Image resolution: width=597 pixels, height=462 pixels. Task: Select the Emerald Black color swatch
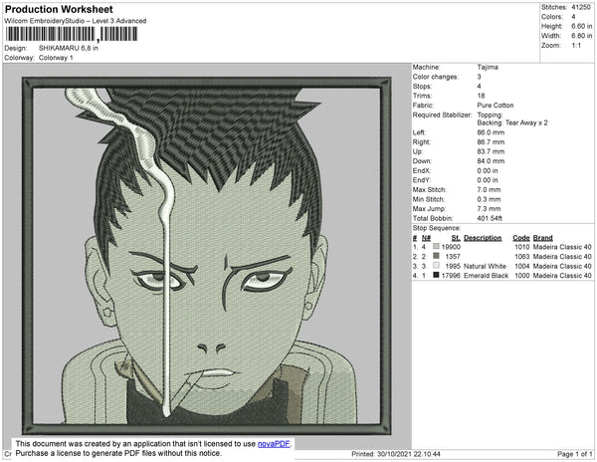point(436,275)
